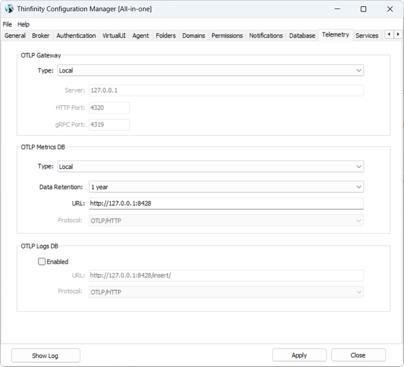Image resolution: width=404 pixels, height=367 pixels.
Task: Open the VirtualUI tab
Action: (x=114, y=36)
